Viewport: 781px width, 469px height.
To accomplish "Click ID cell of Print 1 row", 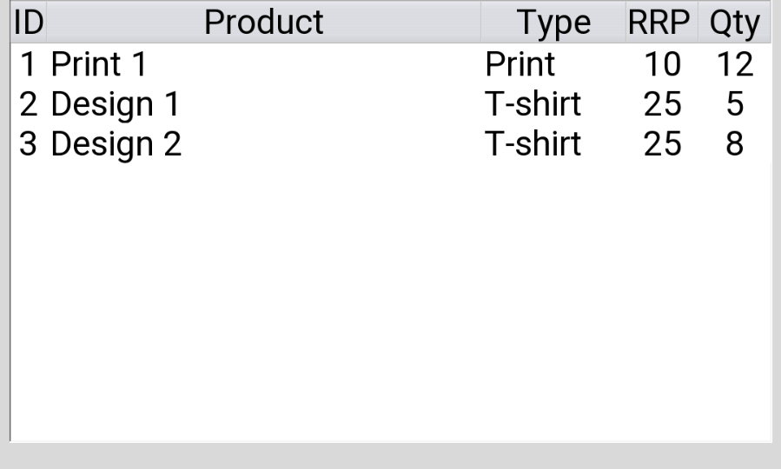I will click(29, 64).
